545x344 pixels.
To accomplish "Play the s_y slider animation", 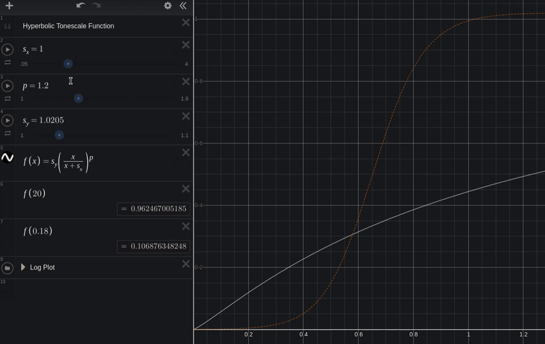I will 8,121.
